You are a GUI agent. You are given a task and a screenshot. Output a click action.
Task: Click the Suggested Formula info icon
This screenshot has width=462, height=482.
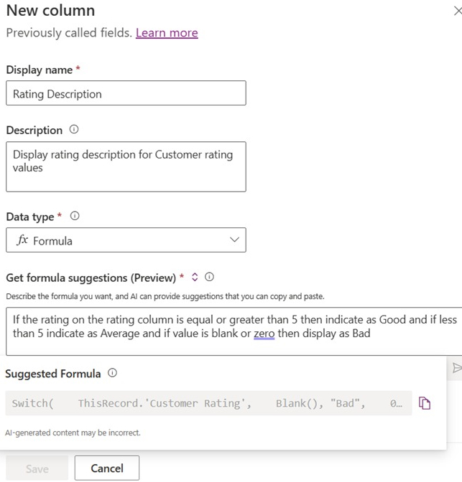[x=112, y=373]
